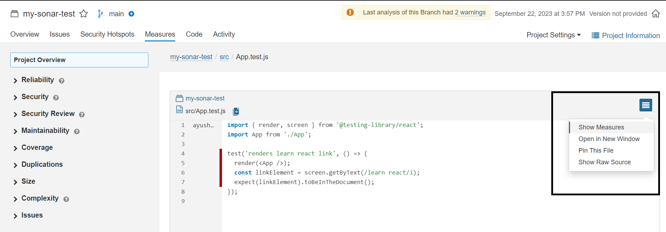The height and width of the screenshot is (232, 666).
Task: Open the Code tab
Action: pyautogui.click(x=194, y=34)
